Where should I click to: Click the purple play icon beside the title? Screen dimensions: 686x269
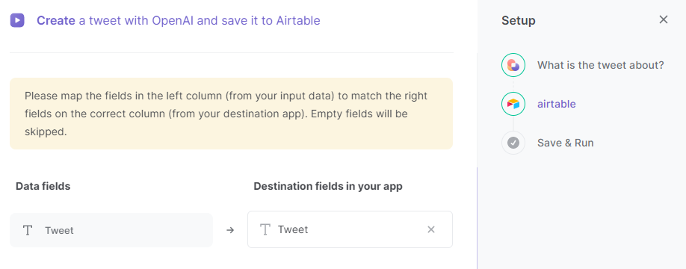[x=17, y=20]
